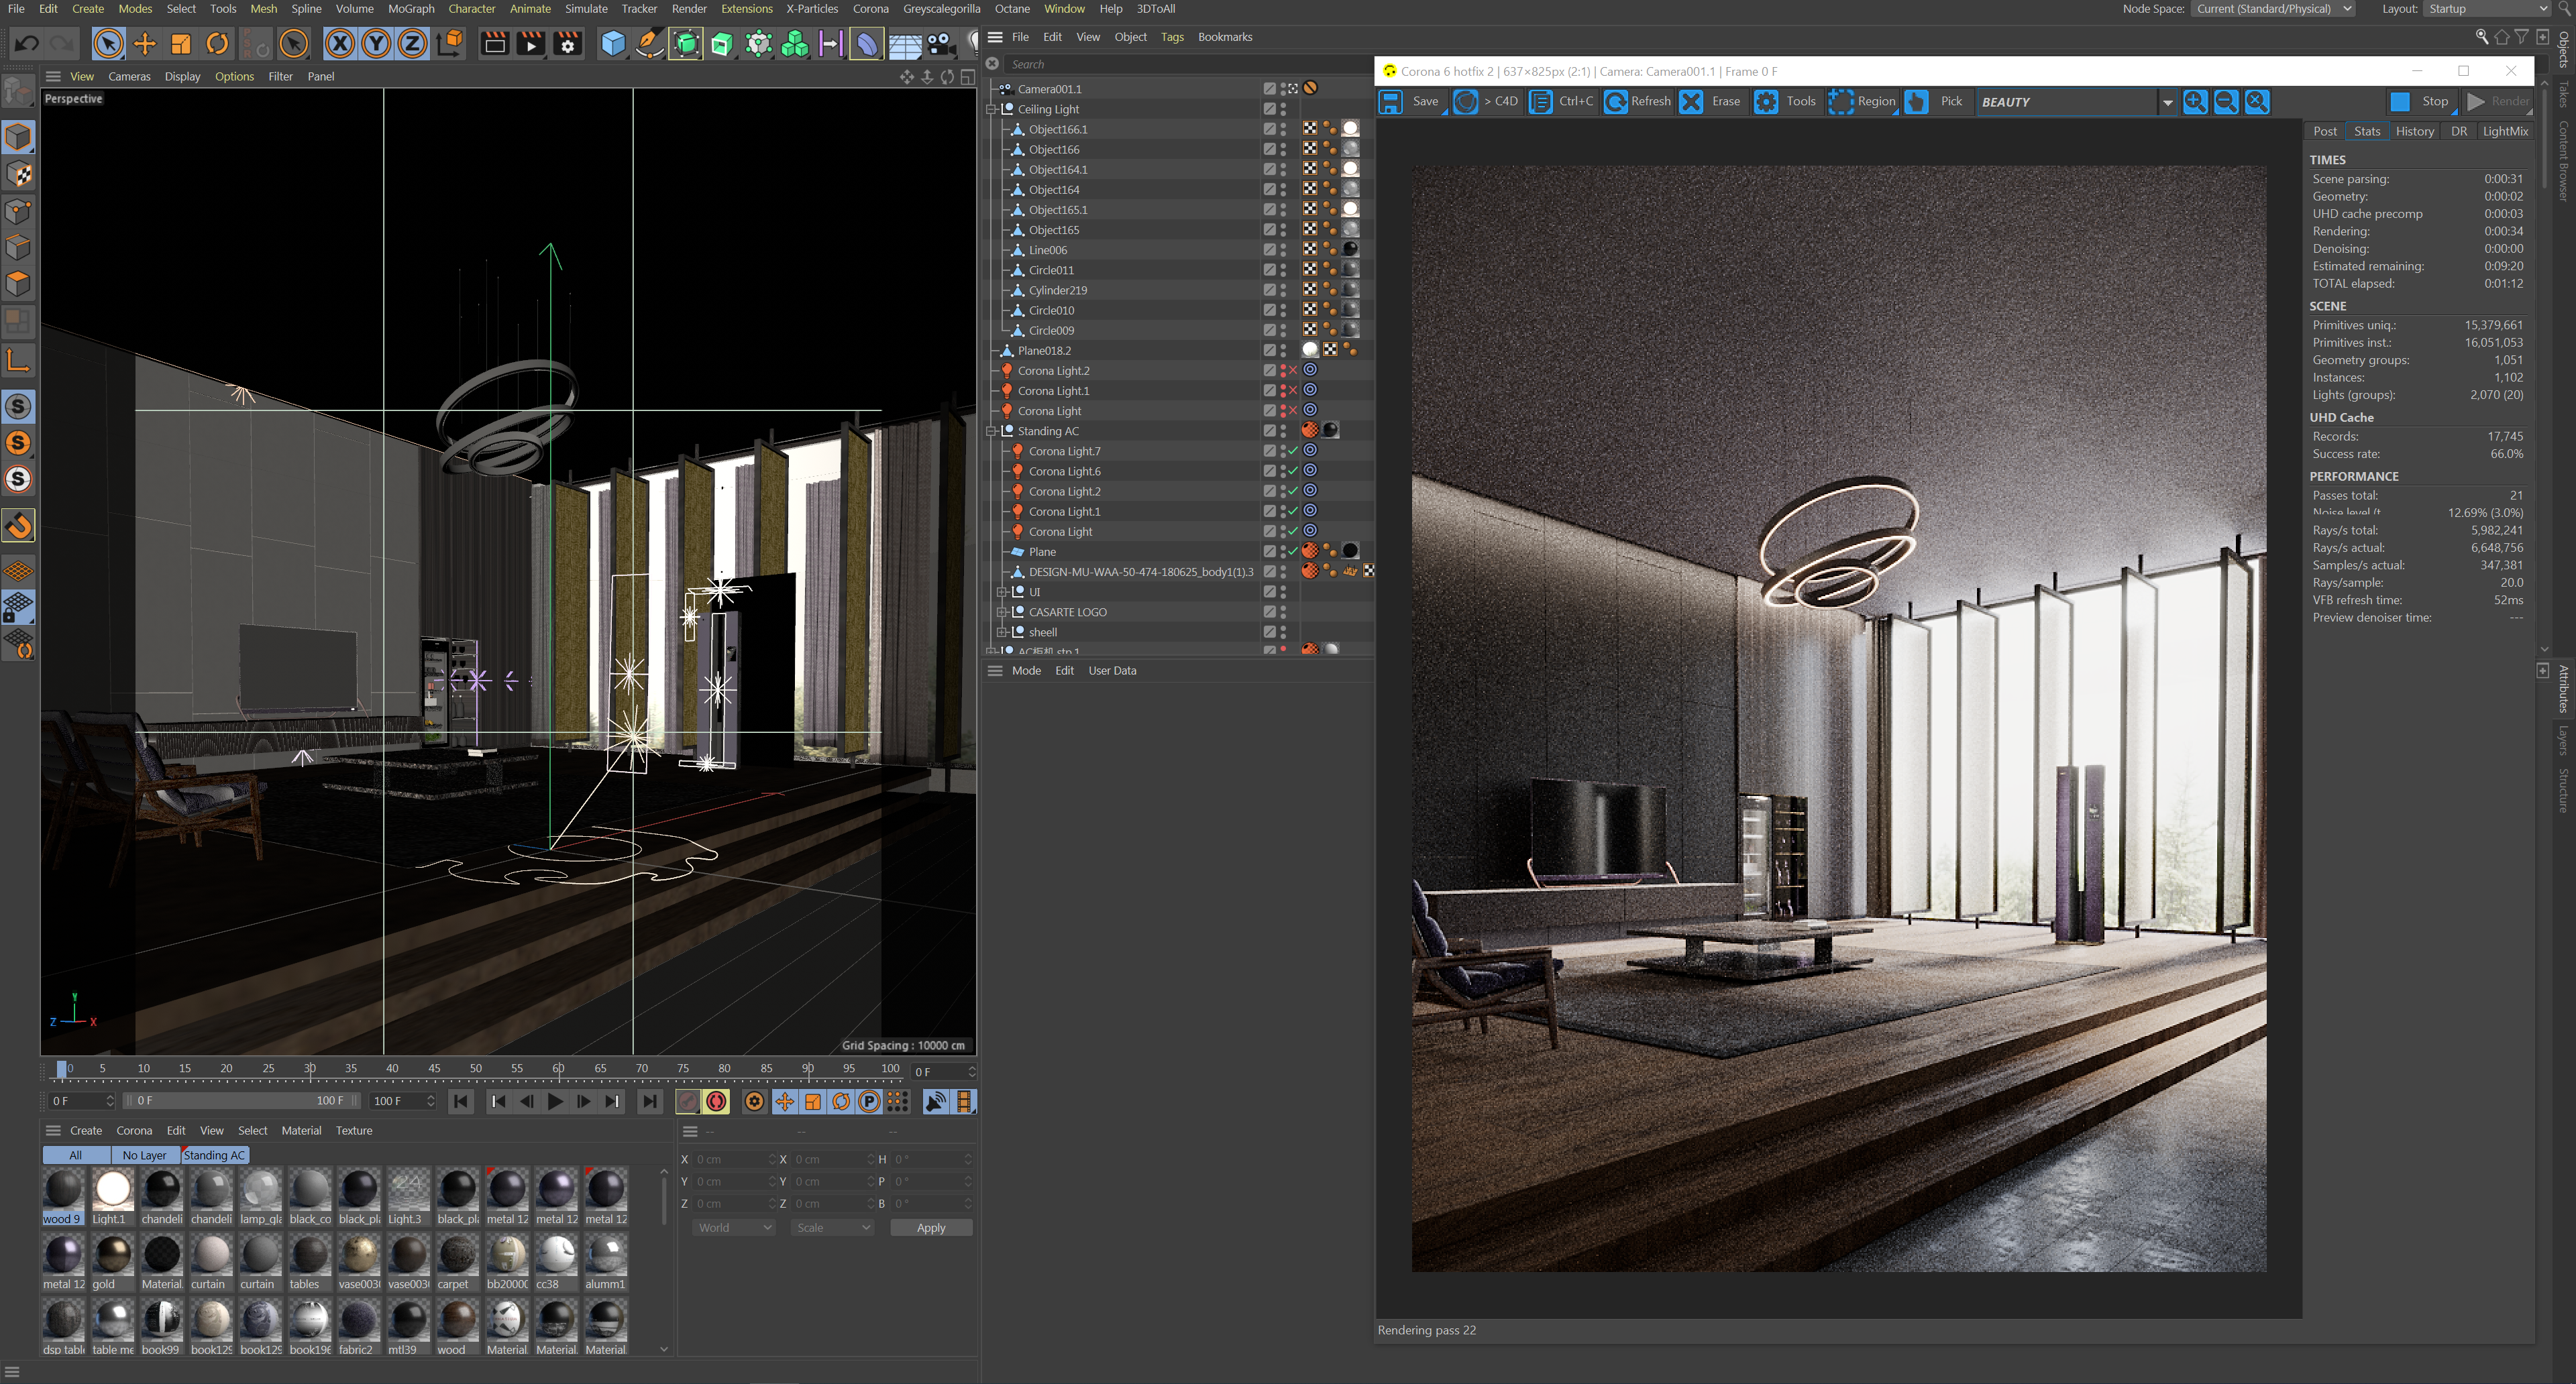Toggle enable state of Corona Light.7
This screenshot has height=1384, width=2576.
[1292, 451]
